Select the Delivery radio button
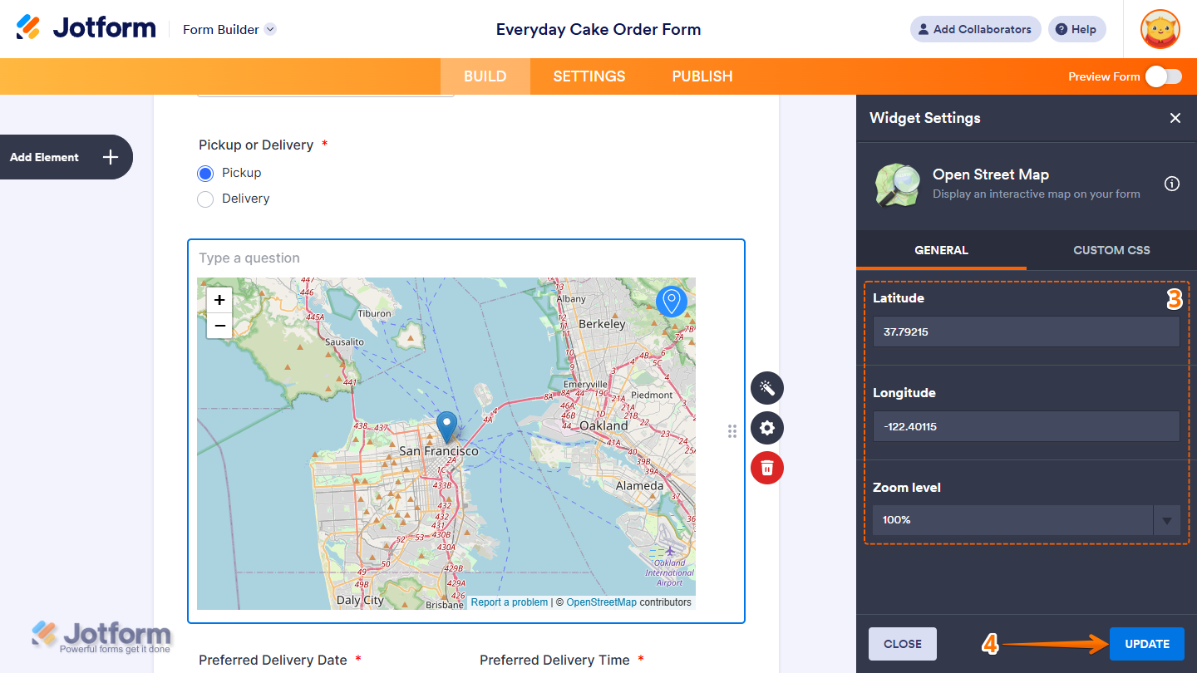The height and width of the screenshot is (673, 1197). click(205, 199)
